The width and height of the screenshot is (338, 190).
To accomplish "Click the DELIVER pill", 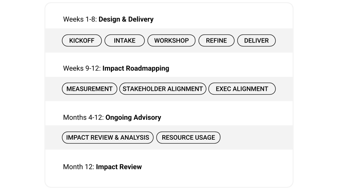I will (256, 40).
